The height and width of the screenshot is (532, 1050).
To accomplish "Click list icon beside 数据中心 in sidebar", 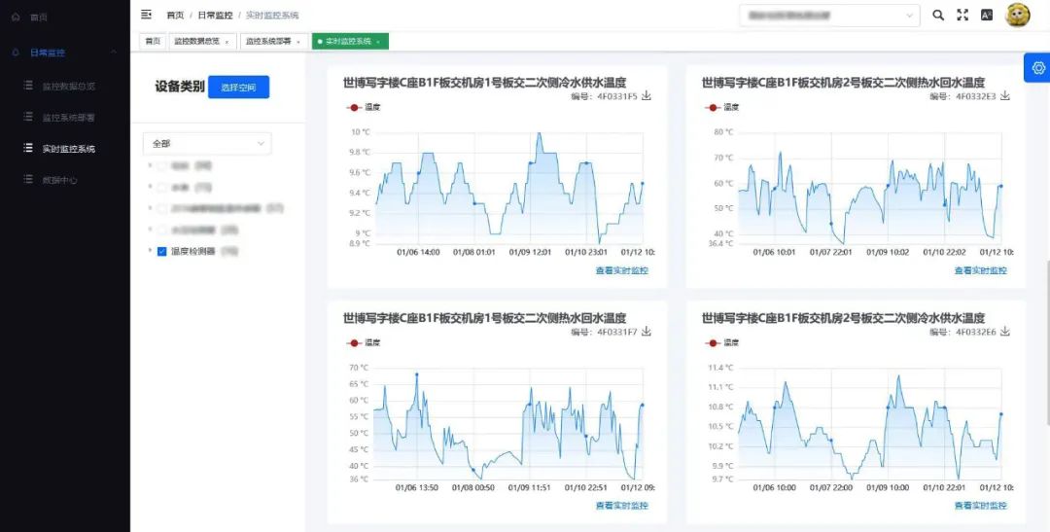I will click(x=28, y=179).
